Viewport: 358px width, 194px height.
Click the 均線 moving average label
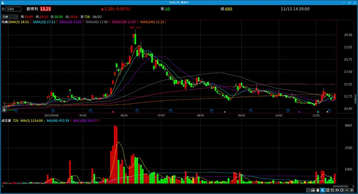[x=5, y=22]
